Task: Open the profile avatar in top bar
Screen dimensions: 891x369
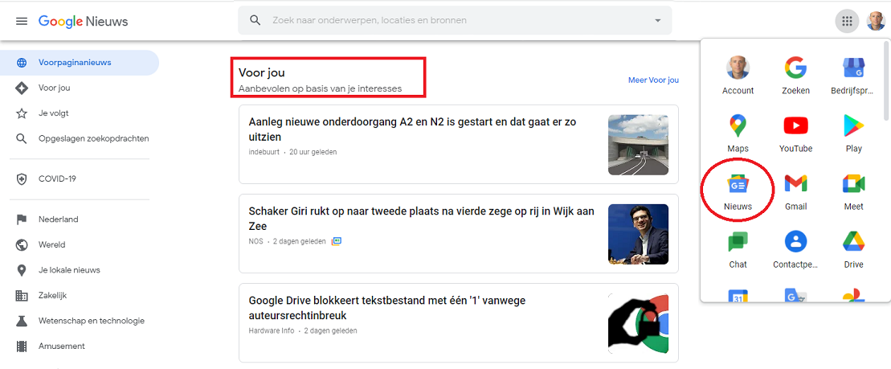Action: tap(876, 21)
